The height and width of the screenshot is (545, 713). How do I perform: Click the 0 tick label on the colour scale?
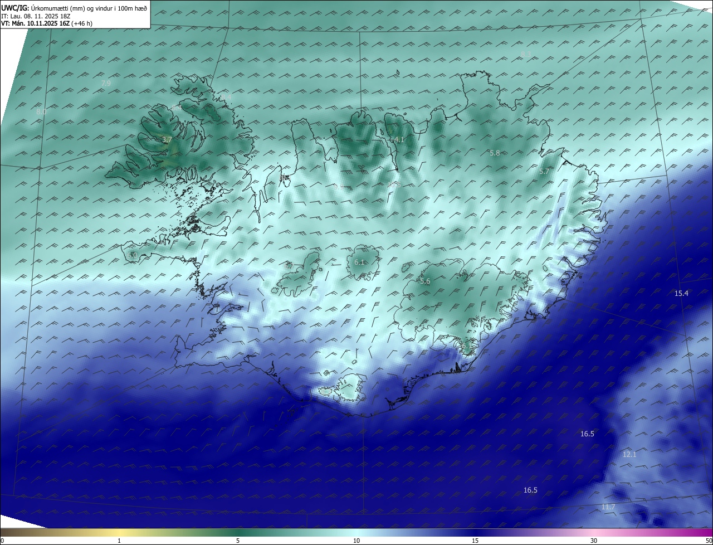(2, 541)
